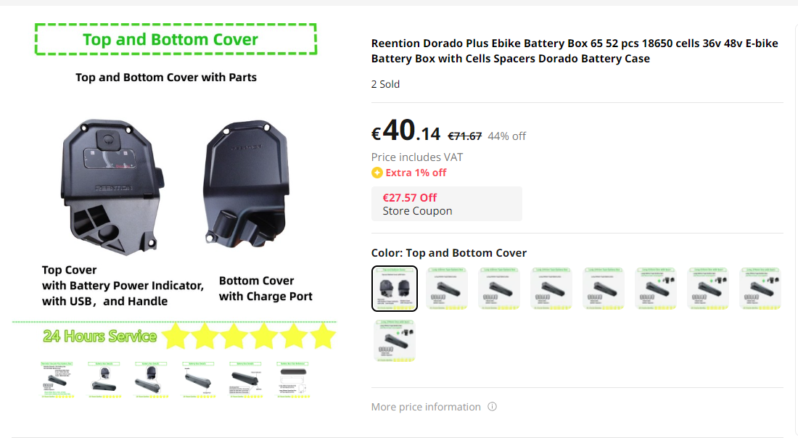The height and width of the screenshot is (438, 798).
Task: Open the More price information link
Action: (426, 407)
